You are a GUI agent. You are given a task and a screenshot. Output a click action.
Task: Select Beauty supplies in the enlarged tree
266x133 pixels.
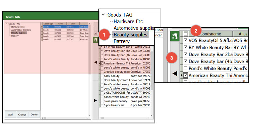(x=130, y=35)
